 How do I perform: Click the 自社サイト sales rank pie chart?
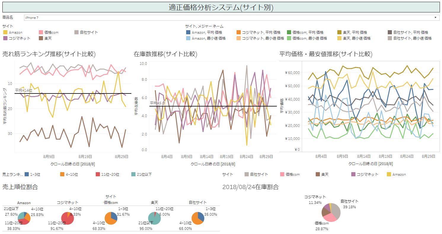[x=198, y=218]
